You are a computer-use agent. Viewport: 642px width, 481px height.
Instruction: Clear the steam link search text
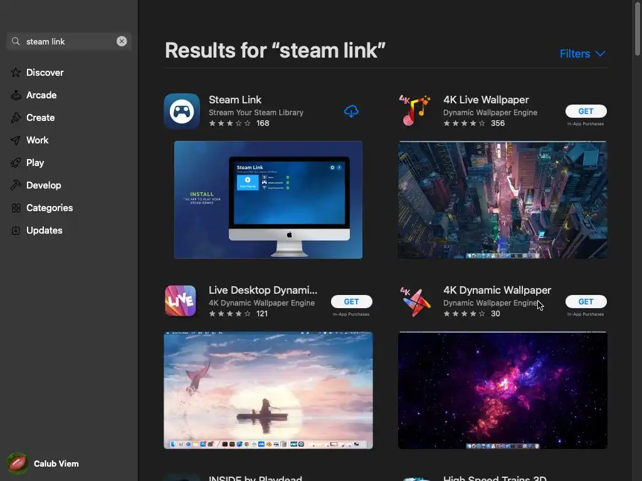coord(122,41)
